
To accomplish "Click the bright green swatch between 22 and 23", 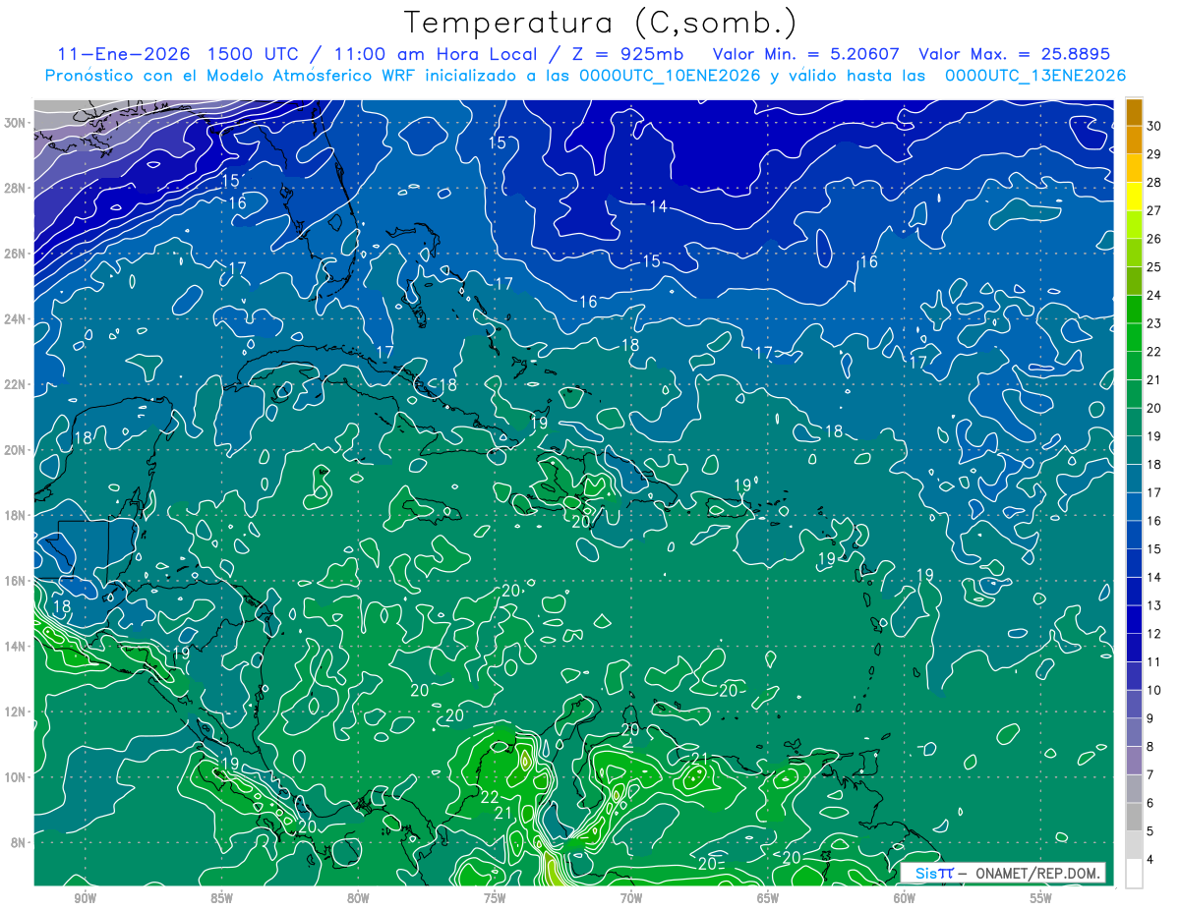I will pyautogui.click(x=1134, y=337).
